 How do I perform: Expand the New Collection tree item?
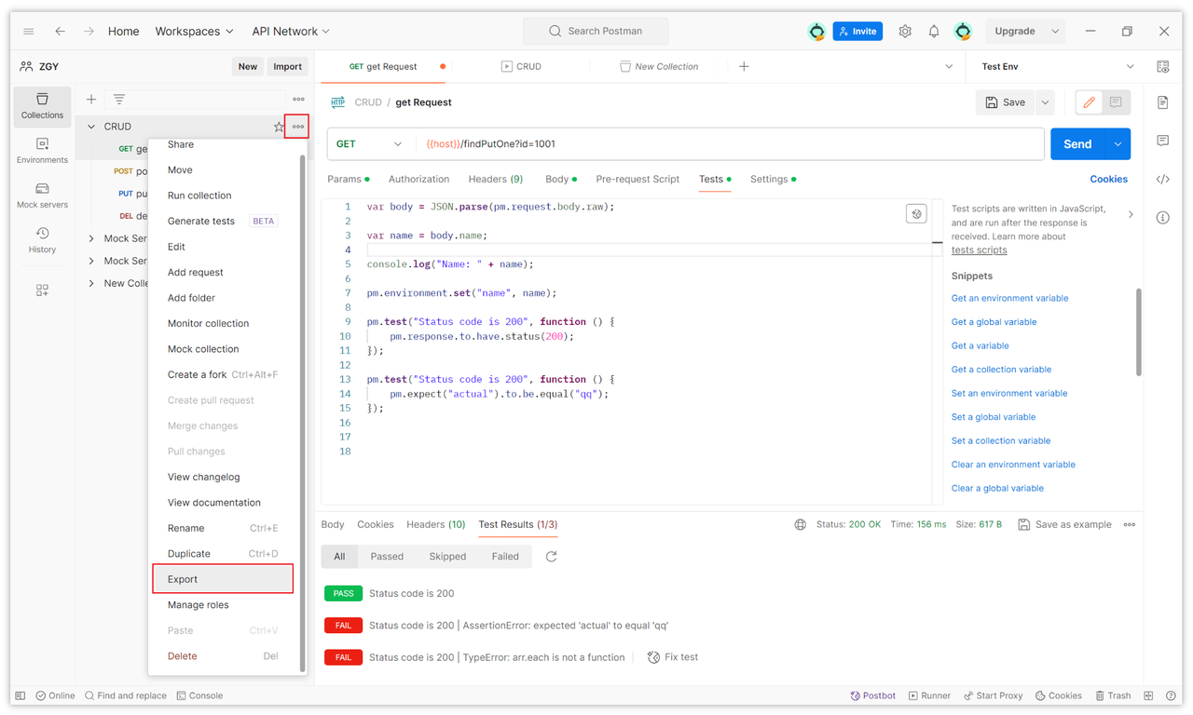[x=91, y=283]
